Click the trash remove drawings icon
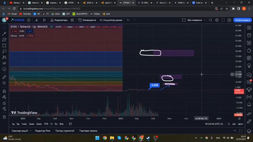Viewport: 253px width, 142px height. tap(4, 117)
